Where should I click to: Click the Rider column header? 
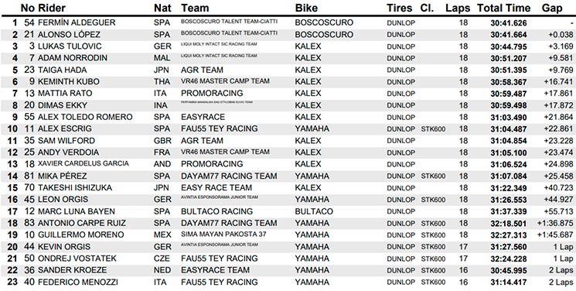coord(52,8)
